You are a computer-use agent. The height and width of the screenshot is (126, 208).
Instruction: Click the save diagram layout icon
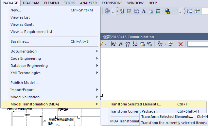click(171, 44)
